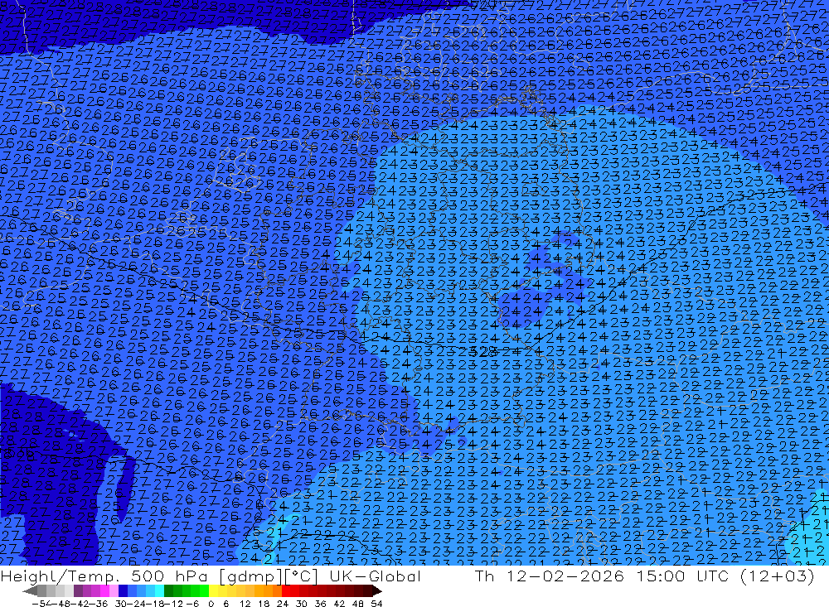Click the positive '12' legend value
This screenshot has width=829, height=607.
coord(245,604)
